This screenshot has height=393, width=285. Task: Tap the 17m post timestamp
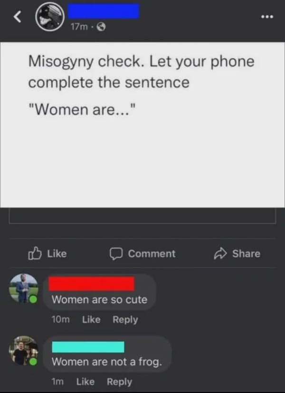click(x=79, y=27)
